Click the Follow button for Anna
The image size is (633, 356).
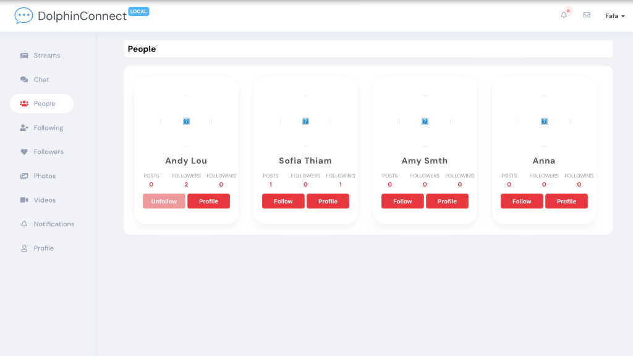(x=522, y=201)
